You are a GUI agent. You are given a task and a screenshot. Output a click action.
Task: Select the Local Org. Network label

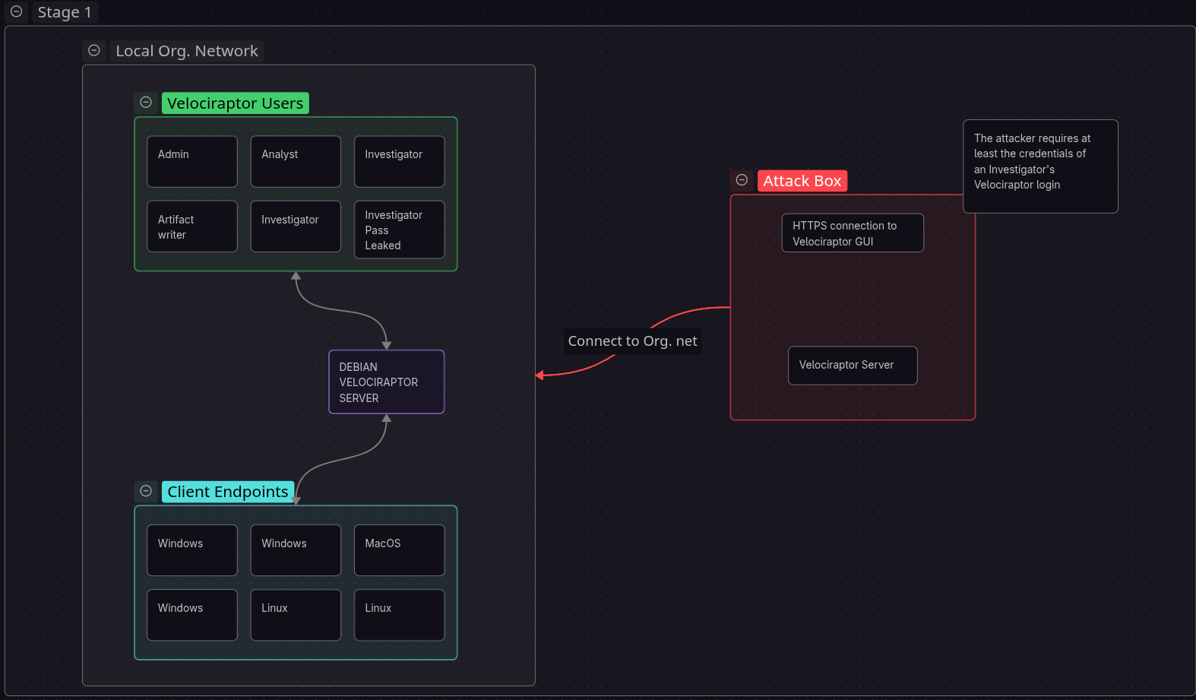coord(187,51)
